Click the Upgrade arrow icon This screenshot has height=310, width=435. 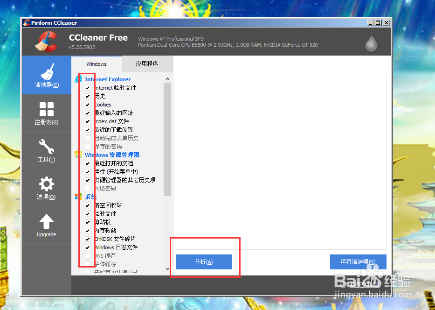[x=47, y=222]
